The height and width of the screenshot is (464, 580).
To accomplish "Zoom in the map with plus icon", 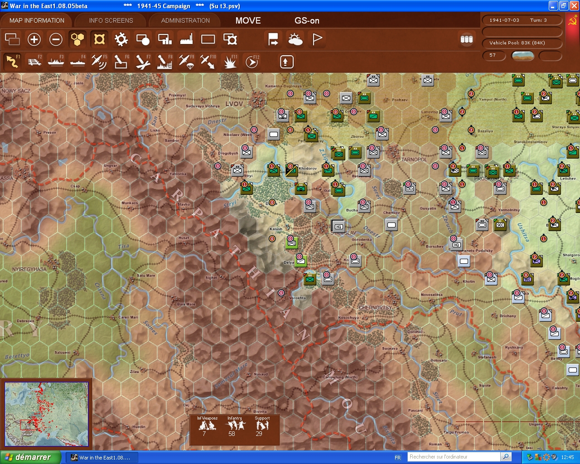I will (34, 39).
